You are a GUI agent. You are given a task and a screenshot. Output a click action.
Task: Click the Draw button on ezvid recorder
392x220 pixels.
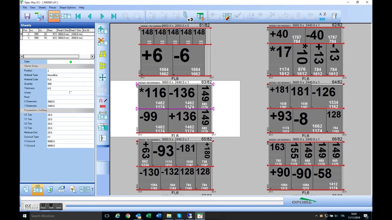(x=58, y=206)
